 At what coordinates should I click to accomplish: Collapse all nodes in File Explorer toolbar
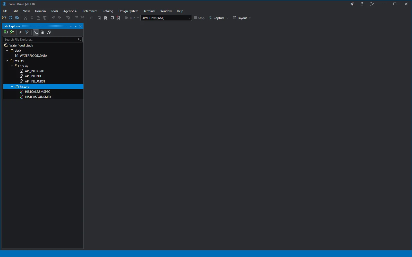click(21, 32)
